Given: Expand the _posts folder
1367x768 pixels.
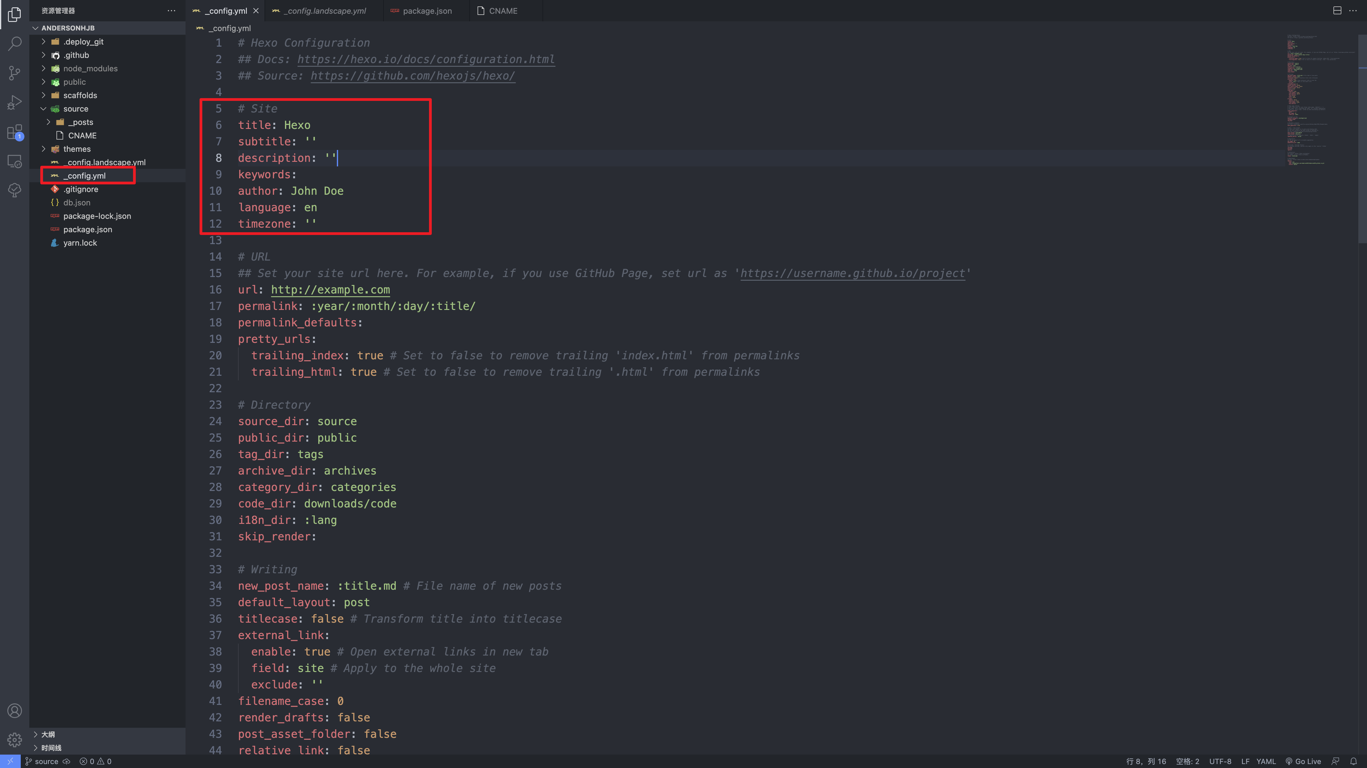Looking at the screenshot, I should pyautogui.click(x=108, y=122).
